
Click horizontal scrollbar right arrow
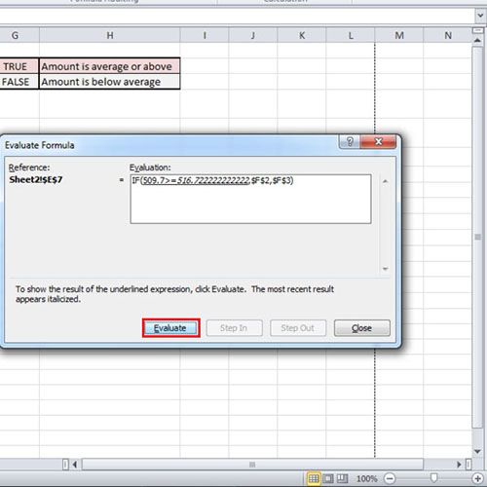(x=459, y=465)
